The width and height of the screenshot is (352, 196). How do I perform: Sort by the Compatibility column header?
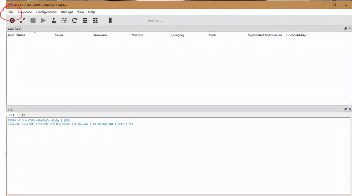(x=296, y=35)
